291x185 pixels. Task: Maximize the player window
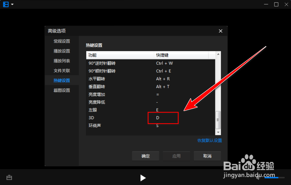click(276, 4)
